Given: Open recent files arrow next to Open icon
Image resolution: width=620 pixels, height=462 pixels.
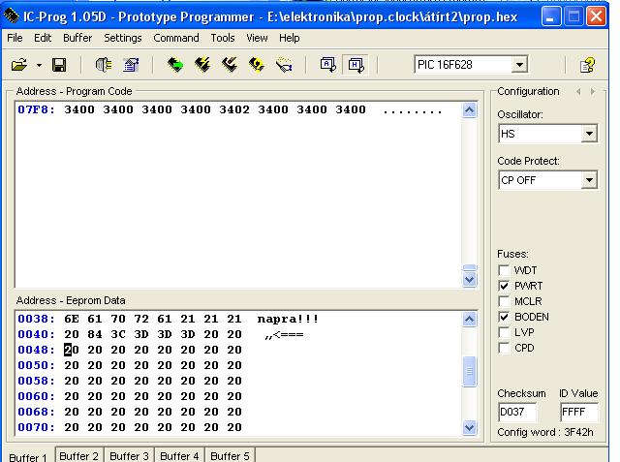Looking at the screenshot, I should [39, 65].
